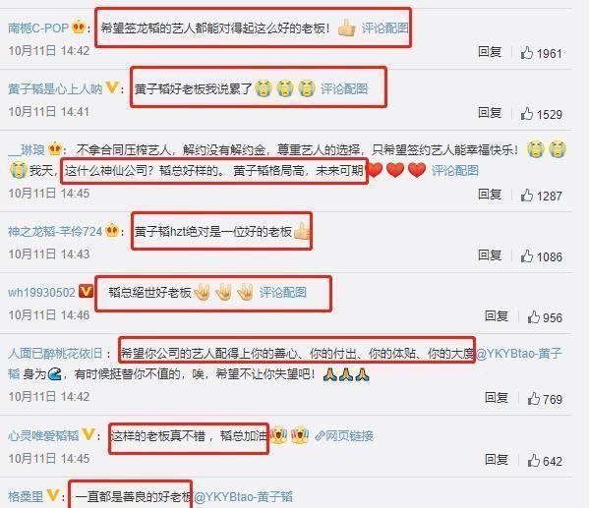
Task: Click thumbs-up icon beside 769
Action: pos(533,399)
